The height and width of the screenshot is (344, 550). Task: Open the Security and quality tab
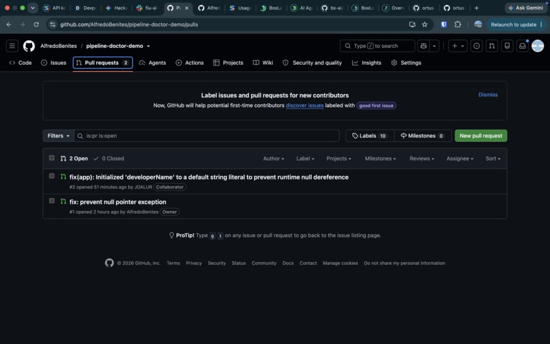point(312,63)
